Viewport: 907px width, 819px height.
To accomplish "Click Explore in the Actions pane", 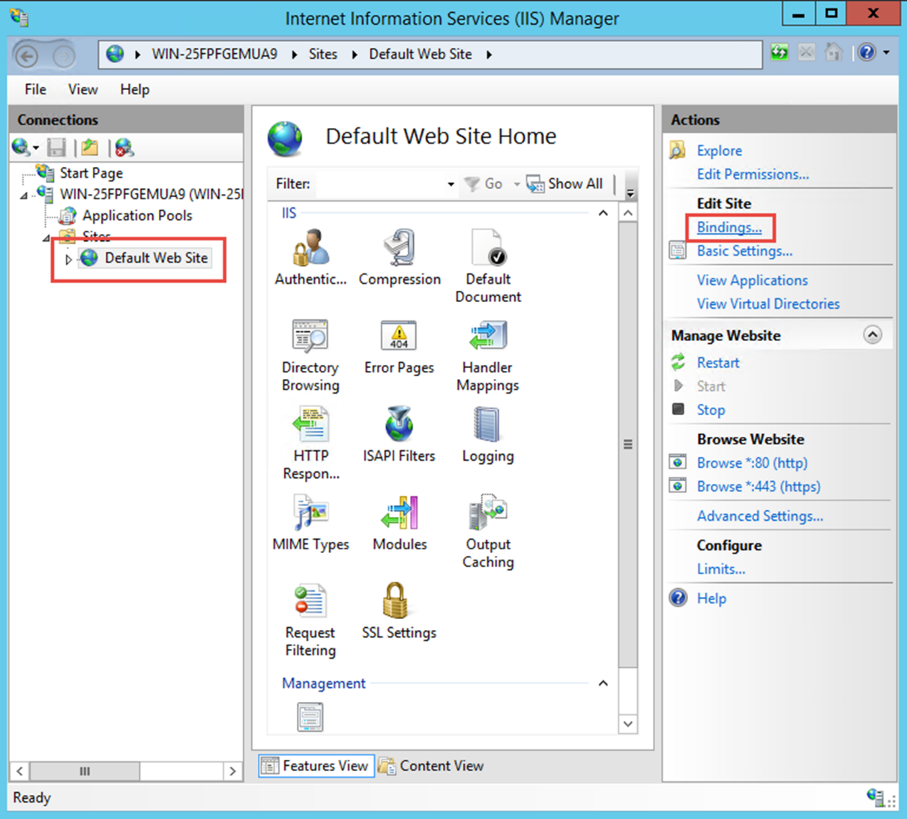I will [720, 151].
